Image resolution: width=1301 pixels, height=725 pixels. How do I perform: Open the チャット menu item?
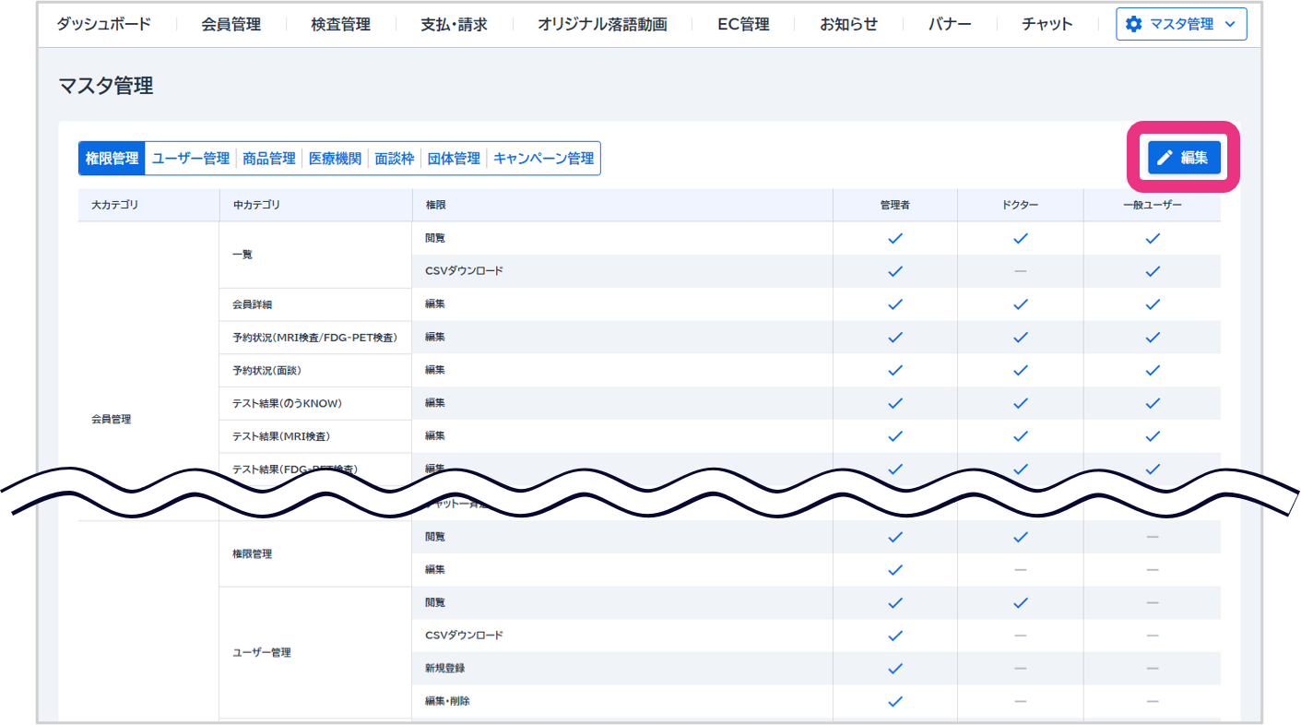[1047, 24]
